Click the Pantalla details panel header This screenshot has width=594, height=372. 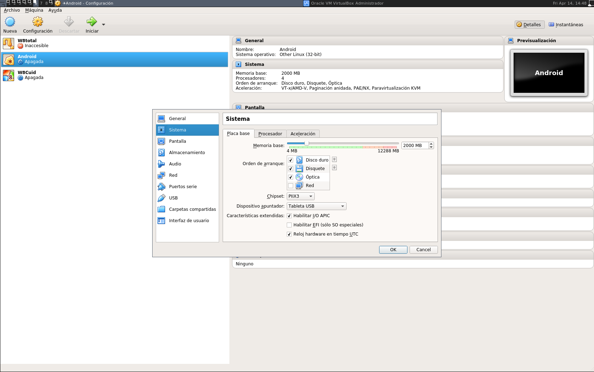[x=413, y=108]
